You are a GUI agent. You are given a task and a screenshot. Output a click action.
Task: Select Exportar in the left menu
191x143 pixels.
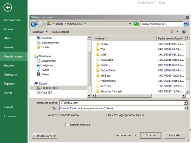pos(9,84)
